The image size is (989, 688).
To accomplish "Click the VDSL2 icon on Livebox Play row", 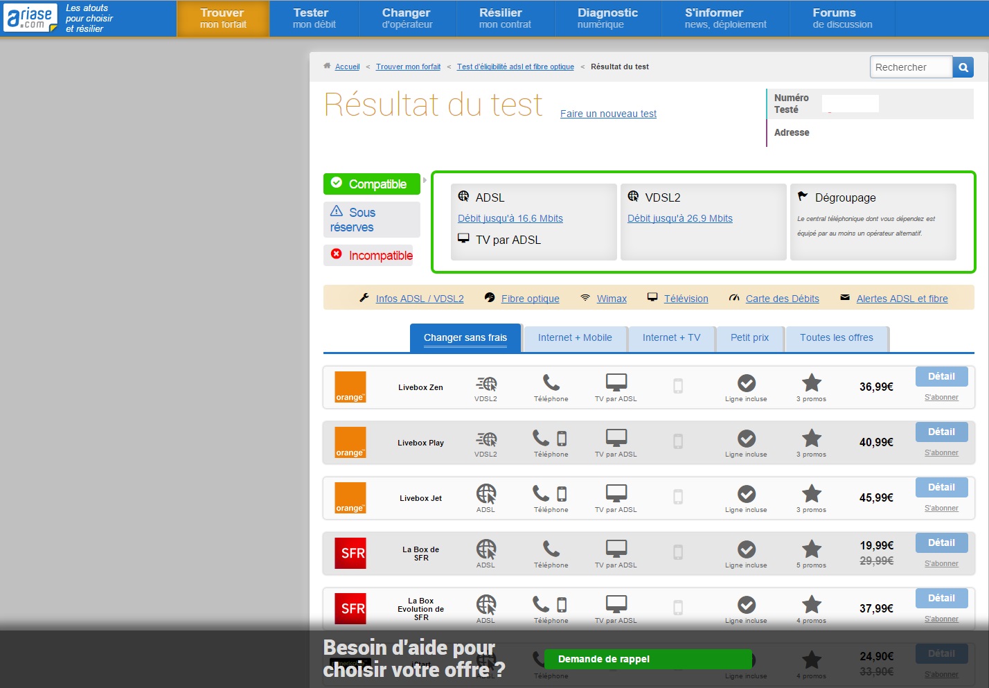I will 486,439.
